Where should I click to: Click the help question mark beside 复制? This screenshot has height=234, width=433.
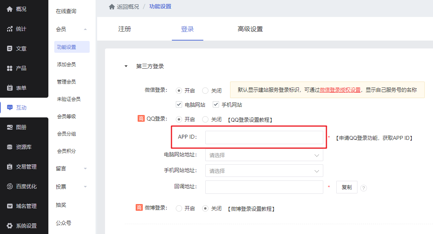[x=364, y=188]
